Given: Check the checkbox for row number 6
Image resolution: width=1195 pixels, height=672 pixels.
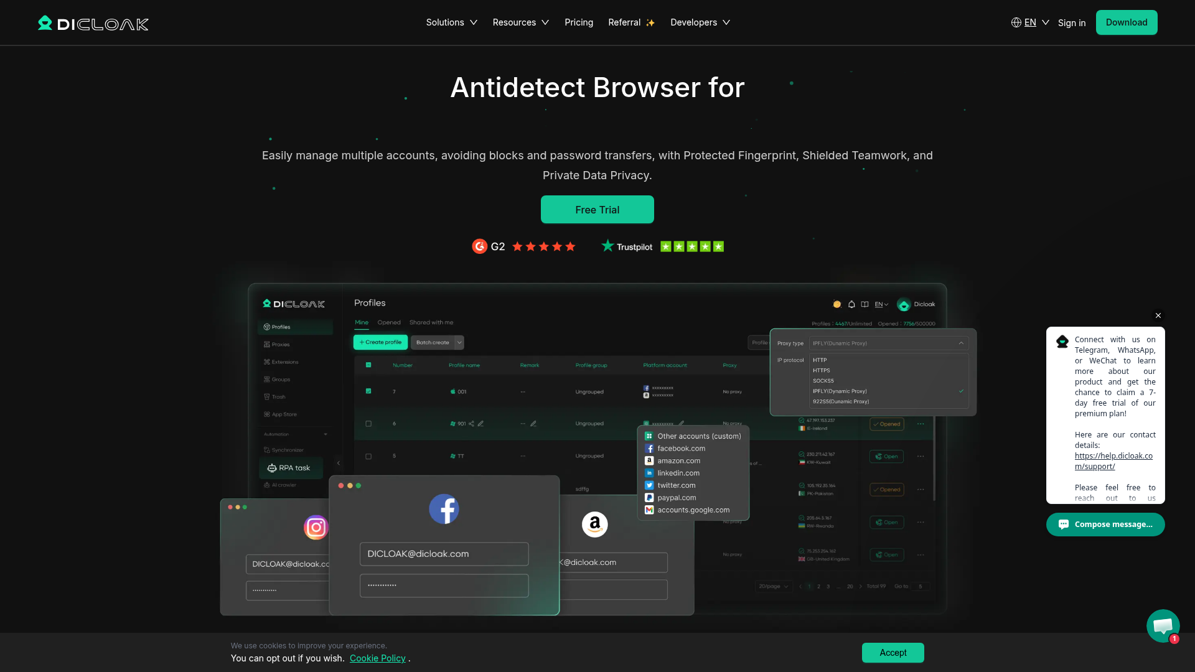Looking at the screenshot, I should point(368,424).
